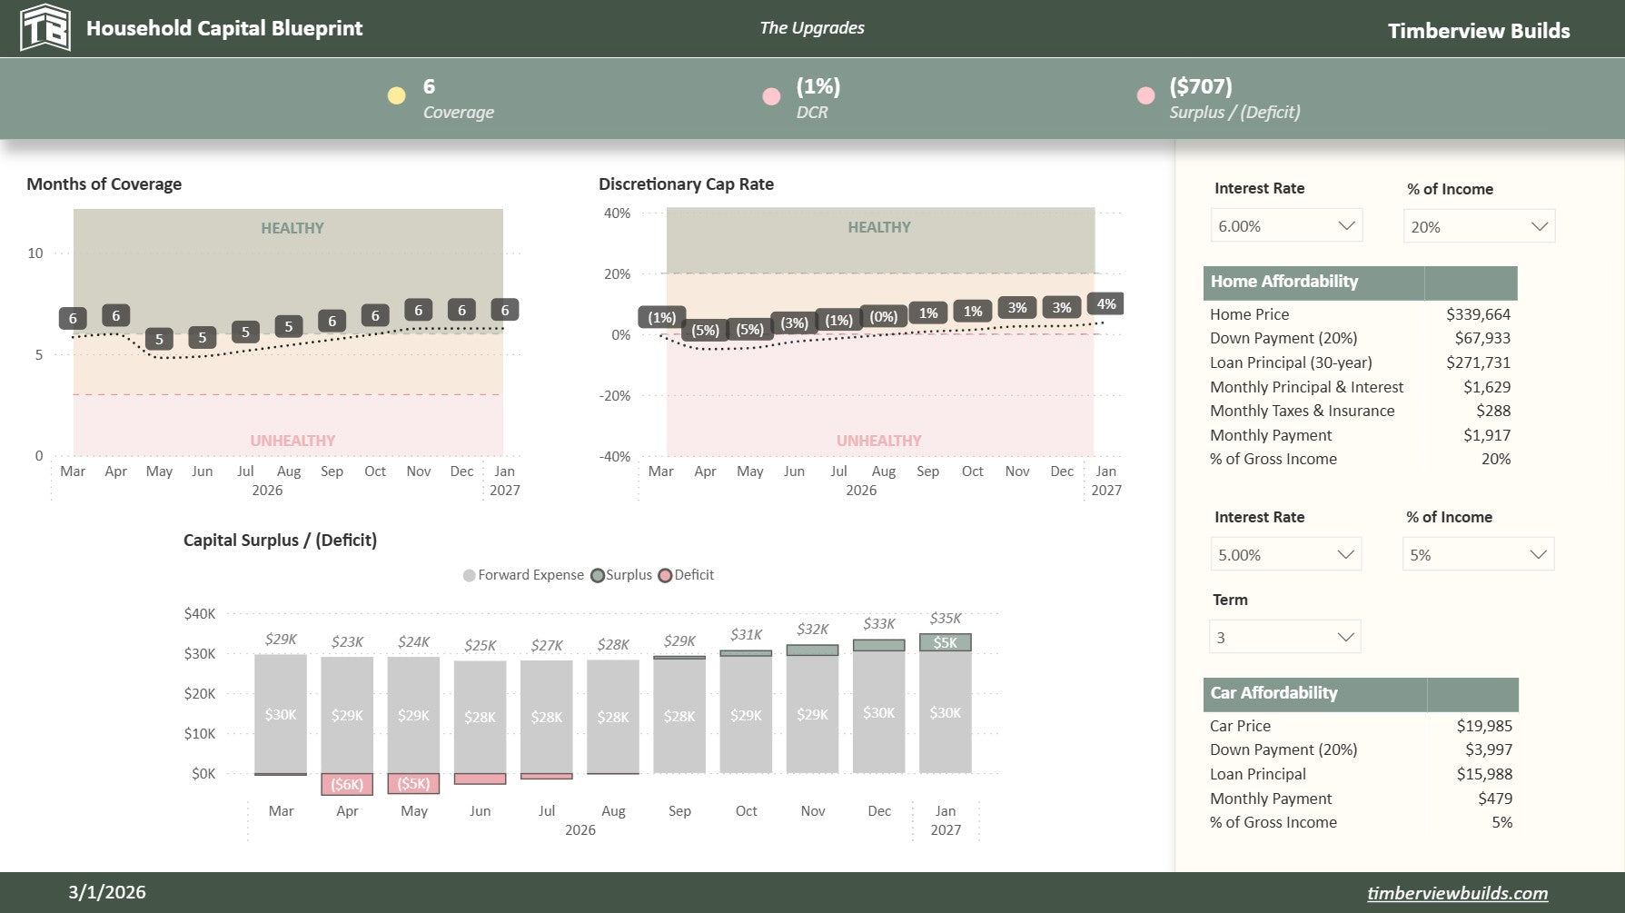Click the Home Affordability table header
The width and height of the screenshot is (1625, 913).
coord(1283,282)
